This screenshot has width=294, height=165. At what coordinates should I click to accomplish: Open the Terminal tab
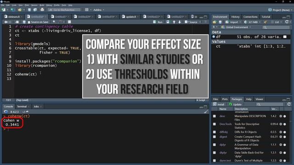pyautogui.click(x=22, y=106)
